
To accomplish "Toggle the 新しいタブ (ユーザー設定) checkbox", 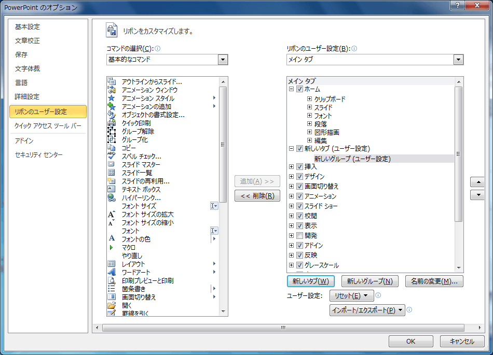I will click(299, 148).
